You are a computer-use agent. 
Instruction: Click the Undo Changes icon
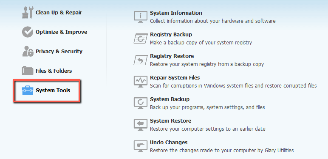pyautogui.click(x=140, y=146)
